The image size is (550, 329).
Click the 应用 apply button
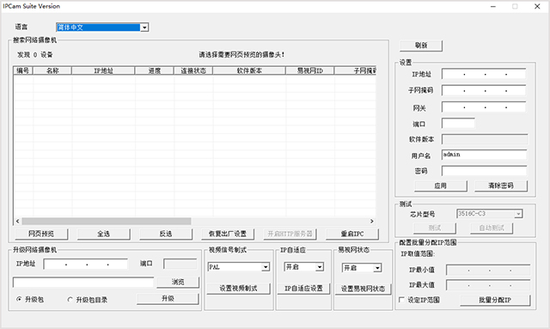441,186
